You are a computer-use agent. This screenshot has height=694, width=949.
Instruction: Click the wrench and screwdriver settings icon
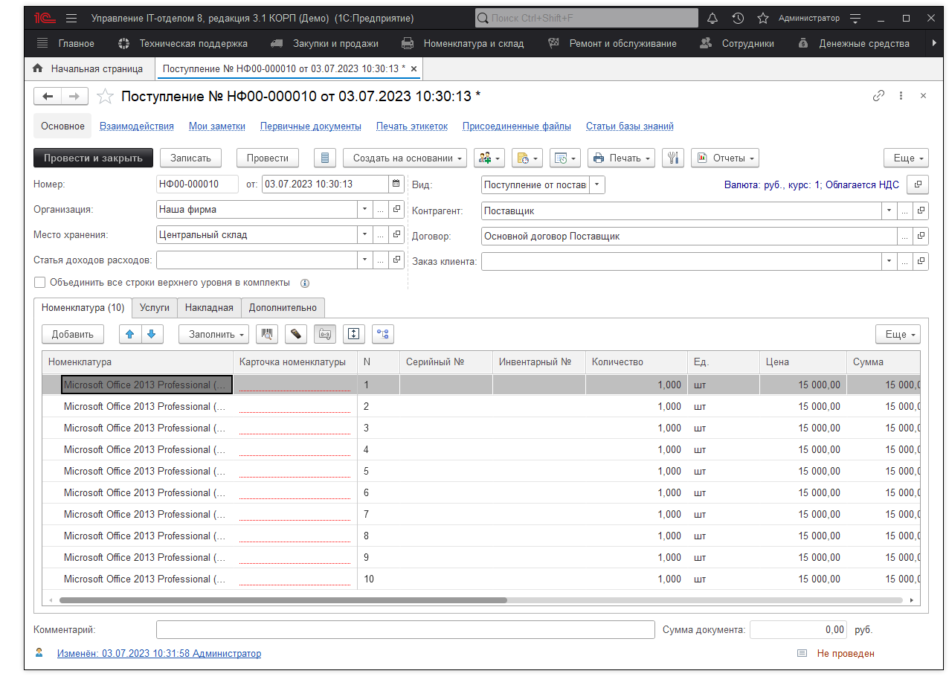672,158
